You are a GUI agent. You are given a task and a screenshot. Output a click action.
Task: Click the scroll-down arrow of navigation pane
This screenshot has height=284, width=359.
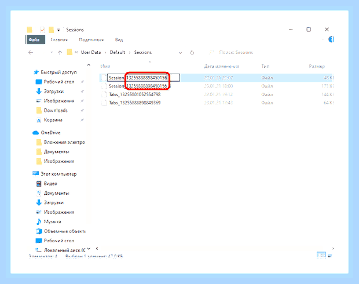89,249
